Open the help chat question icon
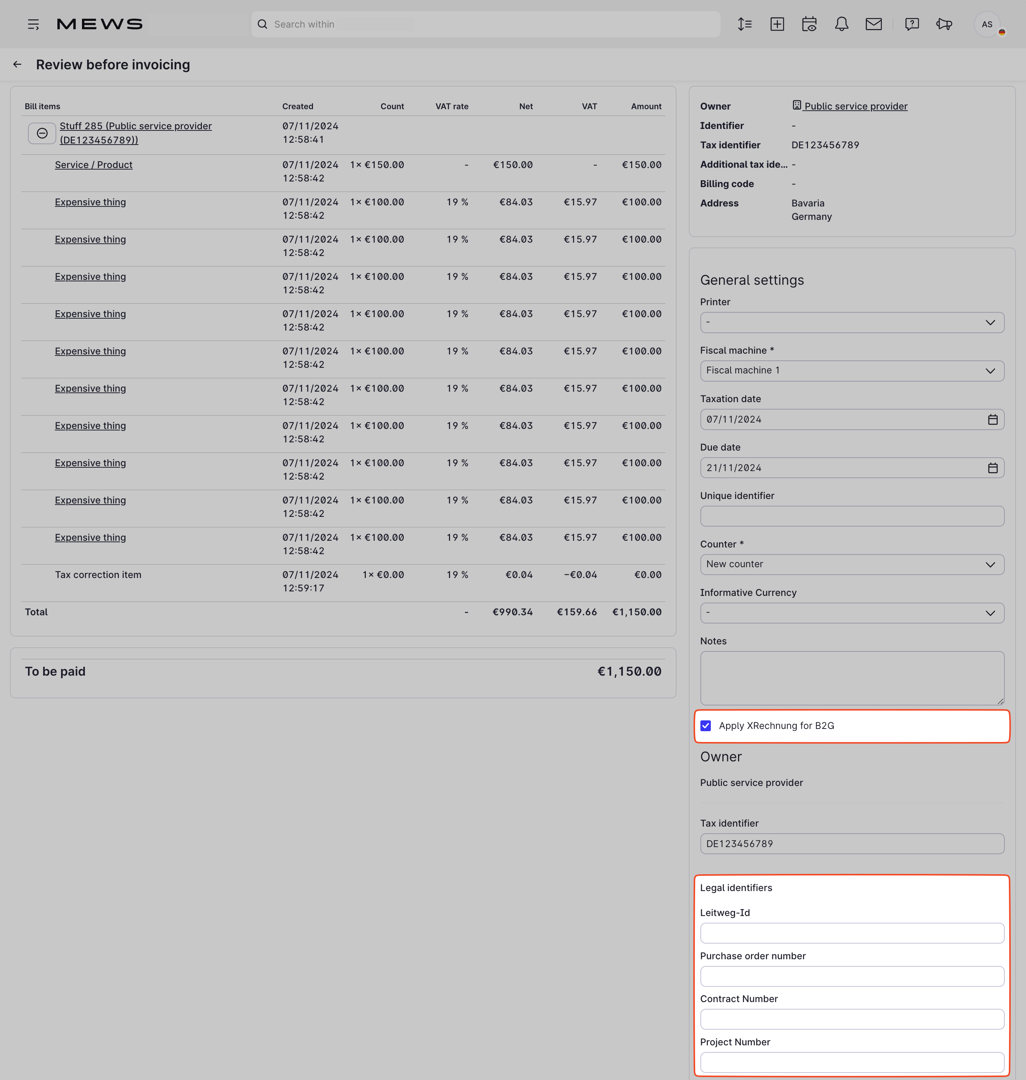Viewport: 1026px width, 1080px height. pyautogui.click(x=912, y=24)
